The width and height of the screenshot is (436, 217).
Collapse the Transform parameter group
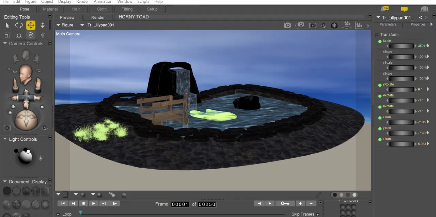point(377,35)
